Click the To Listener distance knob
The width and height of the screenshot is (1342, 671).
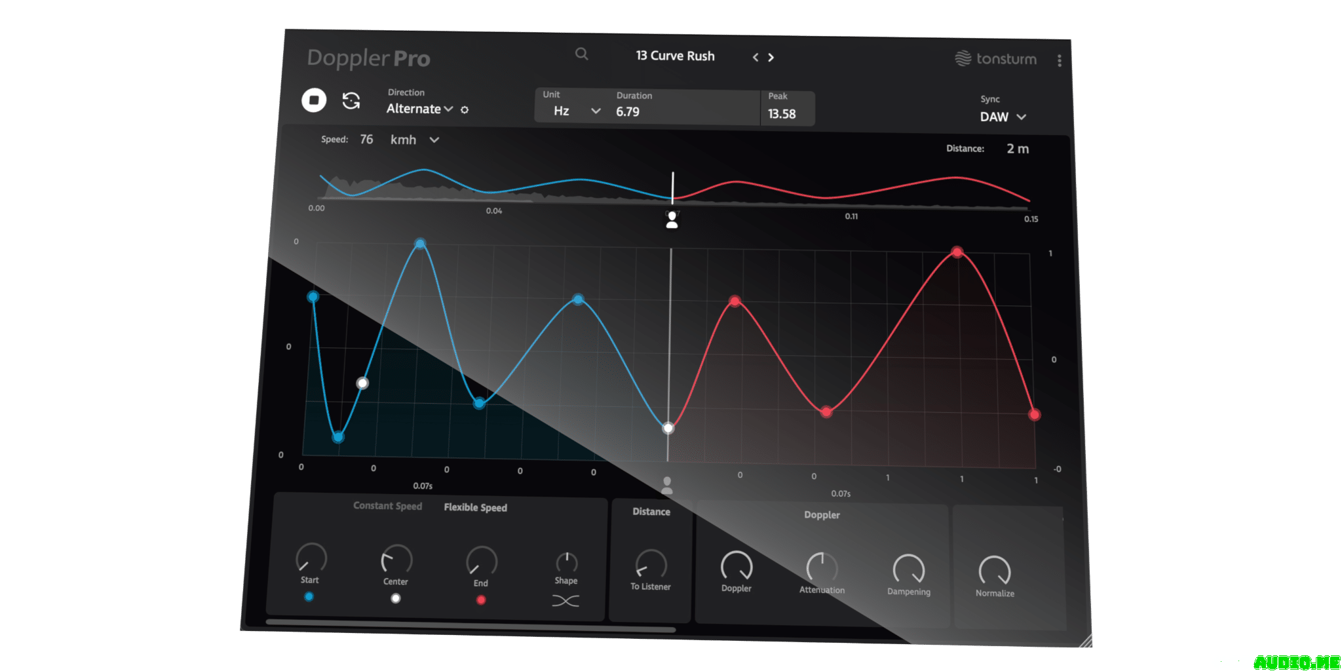[651, 565]
